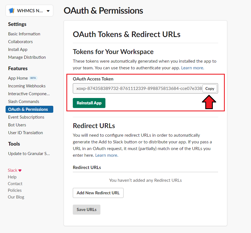
Task: Copy the OAuth Access Token
Action: pos(209,89)
